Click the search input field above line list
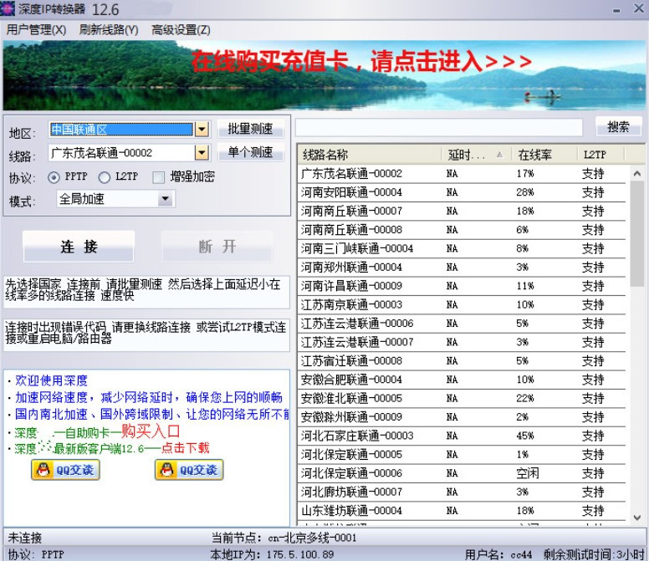This screenshot has width=649, height=561. click(x=439, y=127)
